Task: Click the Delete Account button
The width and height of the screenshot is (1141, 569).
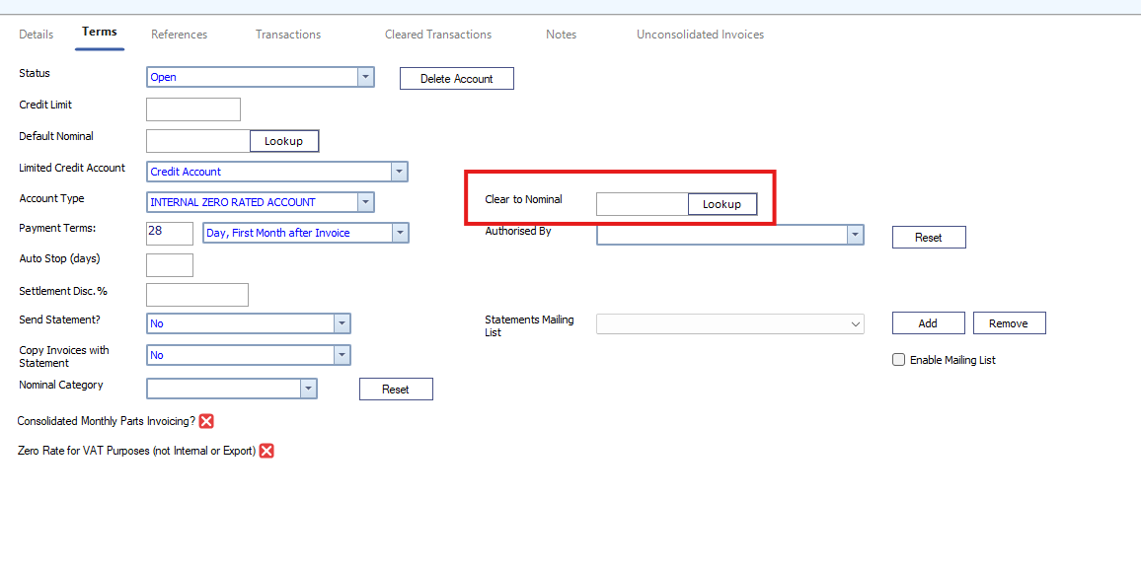Action: [x=457, y=79]
